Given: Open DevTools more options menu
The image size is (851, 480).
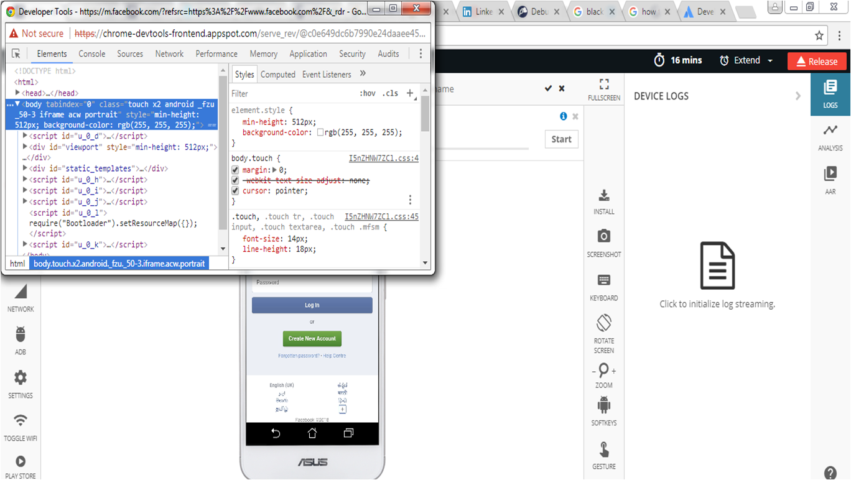Looking at the screenshot, I should pos(421,54).
